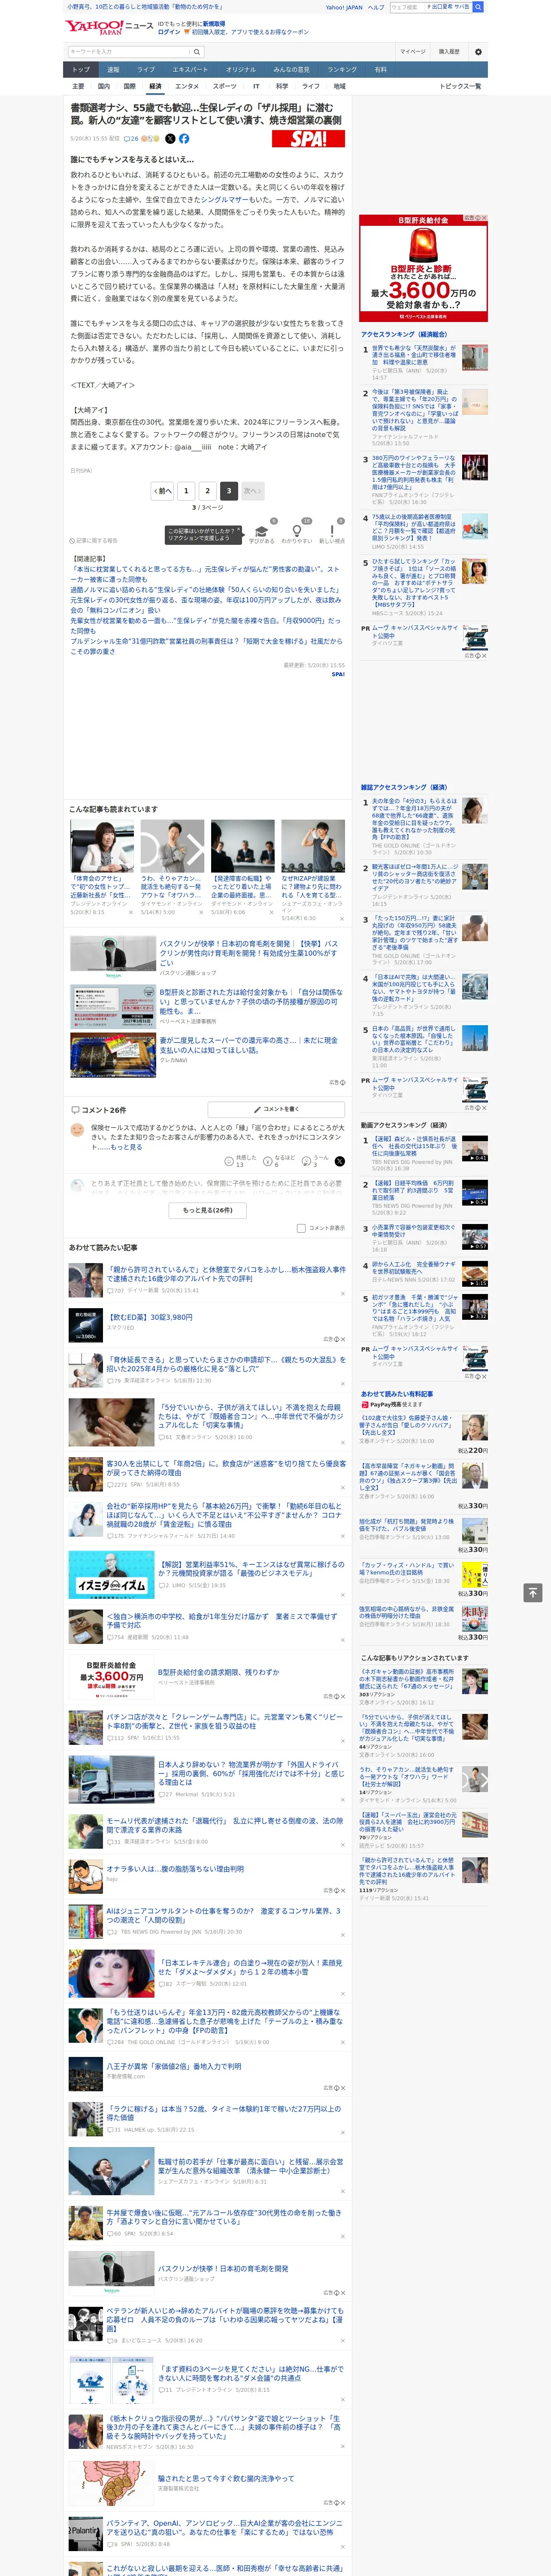
Task: Open the ランキング navigation tab
Action: coord(342,70)
